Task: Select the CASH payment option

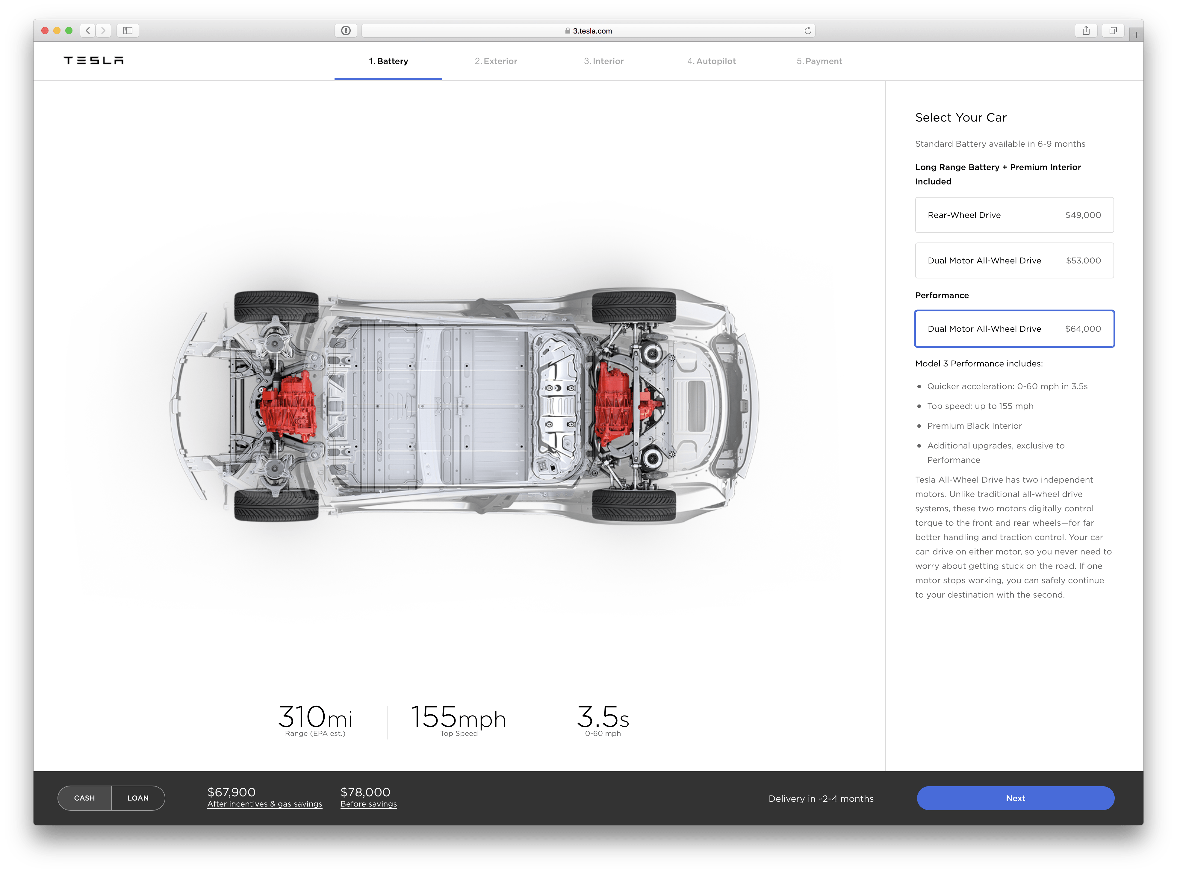Action: pyautogui.click(x=84, y=798)
